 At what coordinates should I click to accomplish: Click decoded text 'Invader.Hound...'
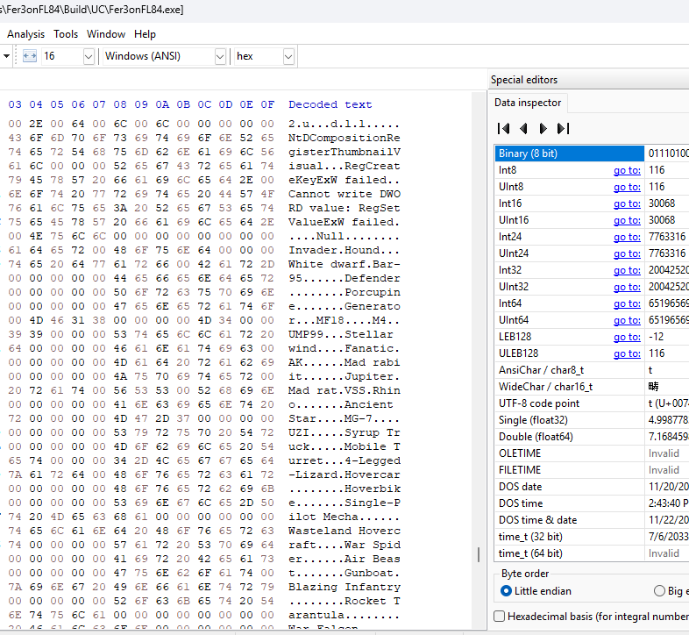point(344,250)
